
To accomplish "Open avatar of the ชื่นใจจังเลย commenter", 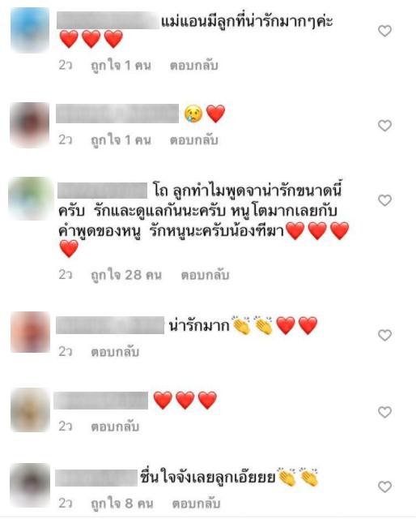I will 30,485.
